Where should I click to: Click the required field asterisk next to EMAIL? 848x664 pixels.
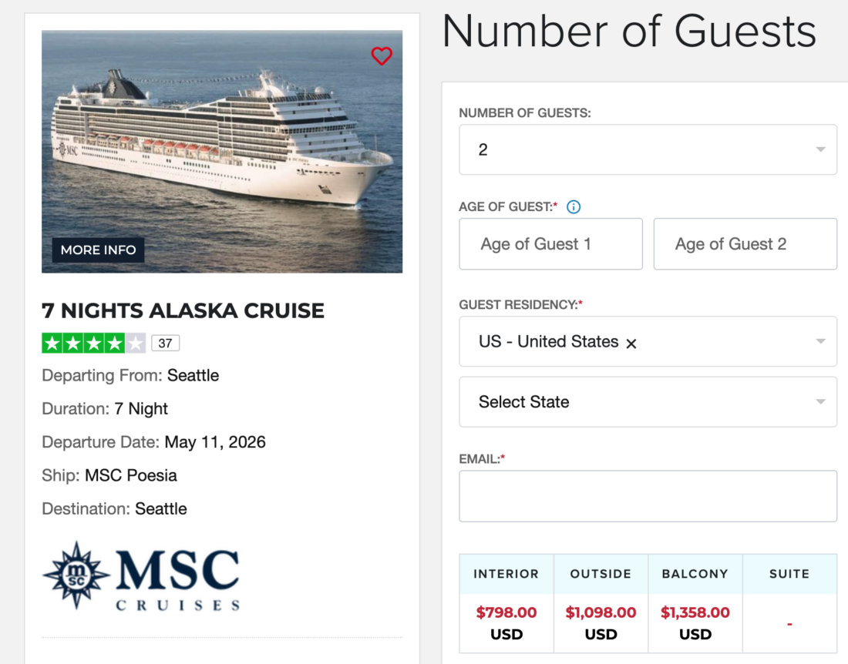[x=504, y=454]
